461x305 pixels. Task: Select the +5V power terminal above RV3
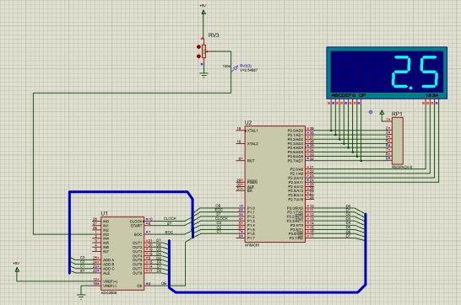click(x=203, y=12)
